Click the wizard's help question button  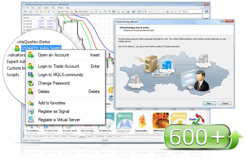click(x=223, y=21)
